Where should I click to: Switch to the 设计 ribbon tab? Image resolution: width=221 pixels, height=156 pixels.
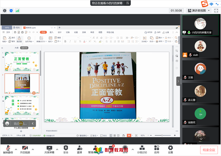(x=59, y=32)
